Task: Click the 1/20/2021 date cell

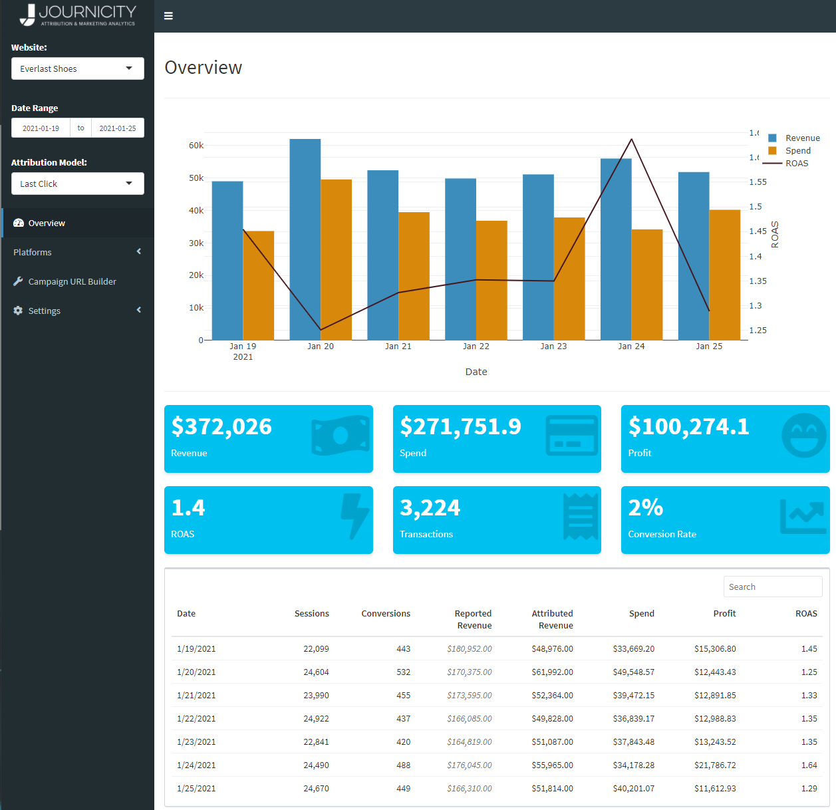Action: click(196, 672)
